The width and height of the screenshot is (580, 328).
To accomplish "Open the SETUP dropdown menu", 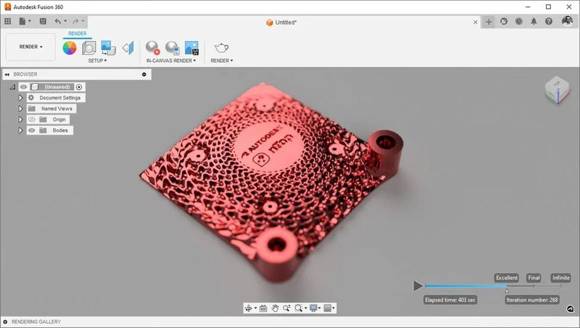I will (x=97, y=60).
